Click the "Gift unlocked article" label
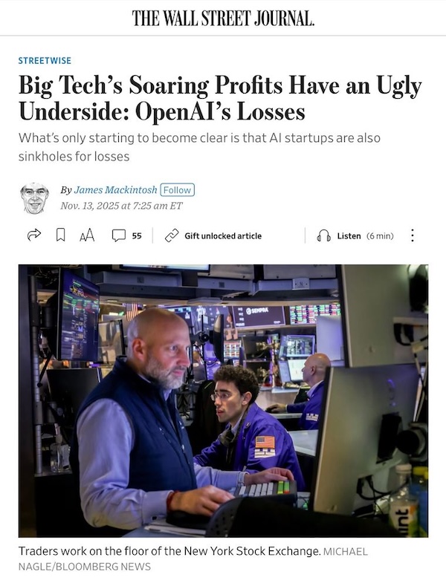The width and height of the screenshot is (446, 586). point(223,236)
